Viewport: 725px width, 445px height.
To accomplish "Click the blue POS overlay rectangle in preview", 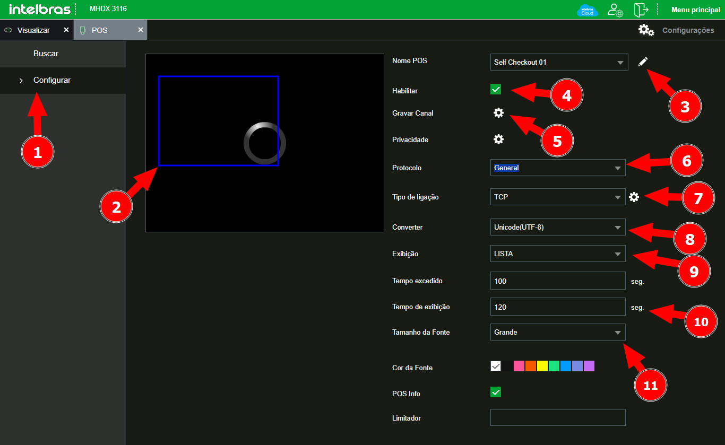I will [218, 120].
